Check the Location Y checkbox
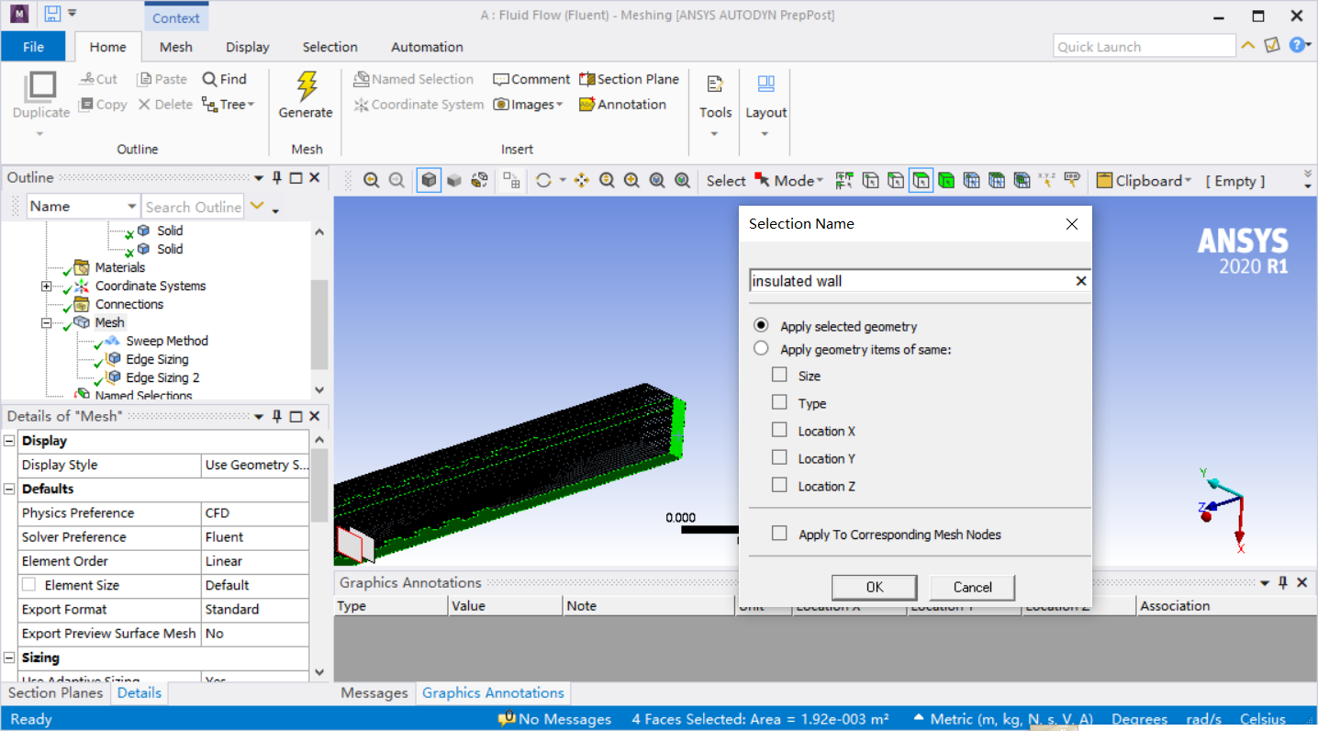Image resolution: width=1318 pixels, height=731 pixels. 779,457
